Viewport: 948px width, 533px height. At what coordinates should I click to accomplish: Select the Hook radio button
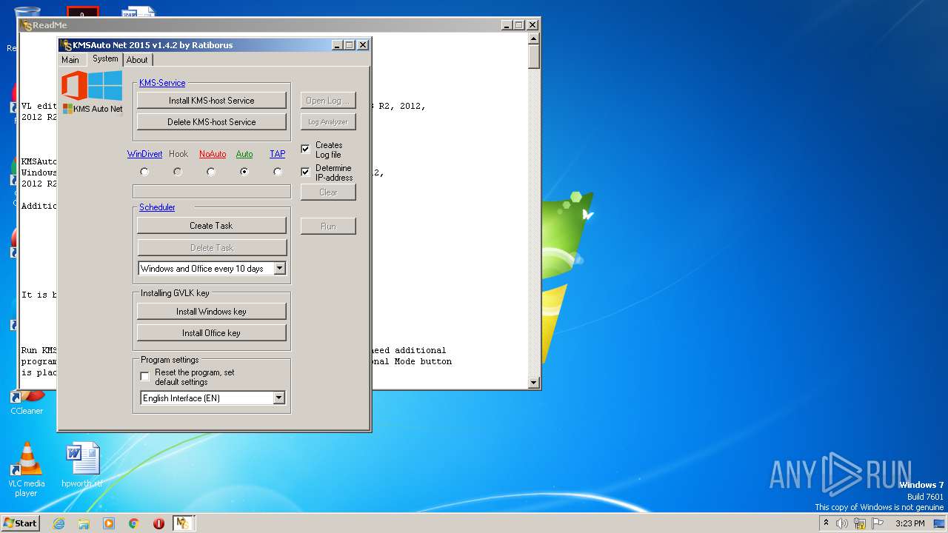click(178, 172)
